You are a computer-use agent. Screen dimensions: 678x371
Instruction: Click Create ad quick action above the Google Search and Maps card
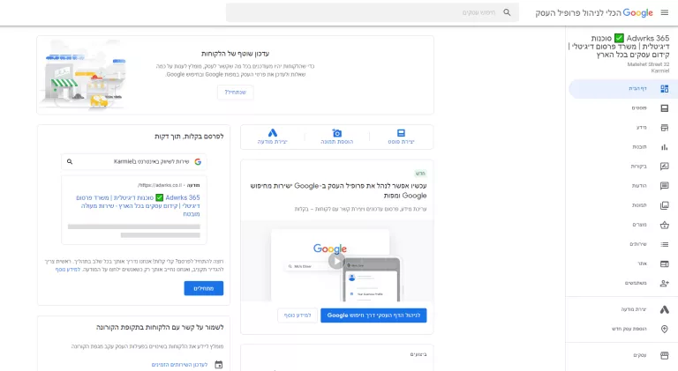pos(273,137)
